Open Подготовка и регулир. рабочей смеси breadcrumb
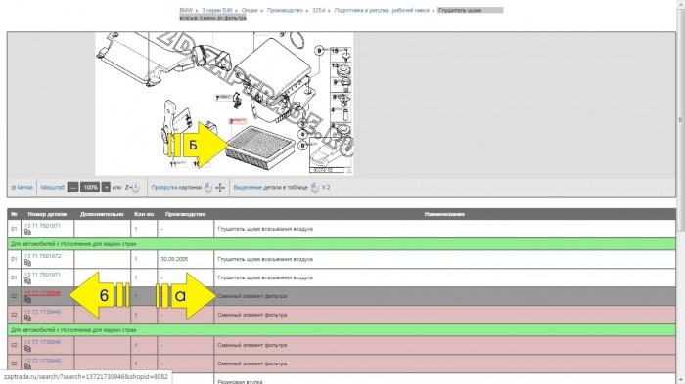The height and width of the screenshot is (384, 685). click(x=382, y=10)
